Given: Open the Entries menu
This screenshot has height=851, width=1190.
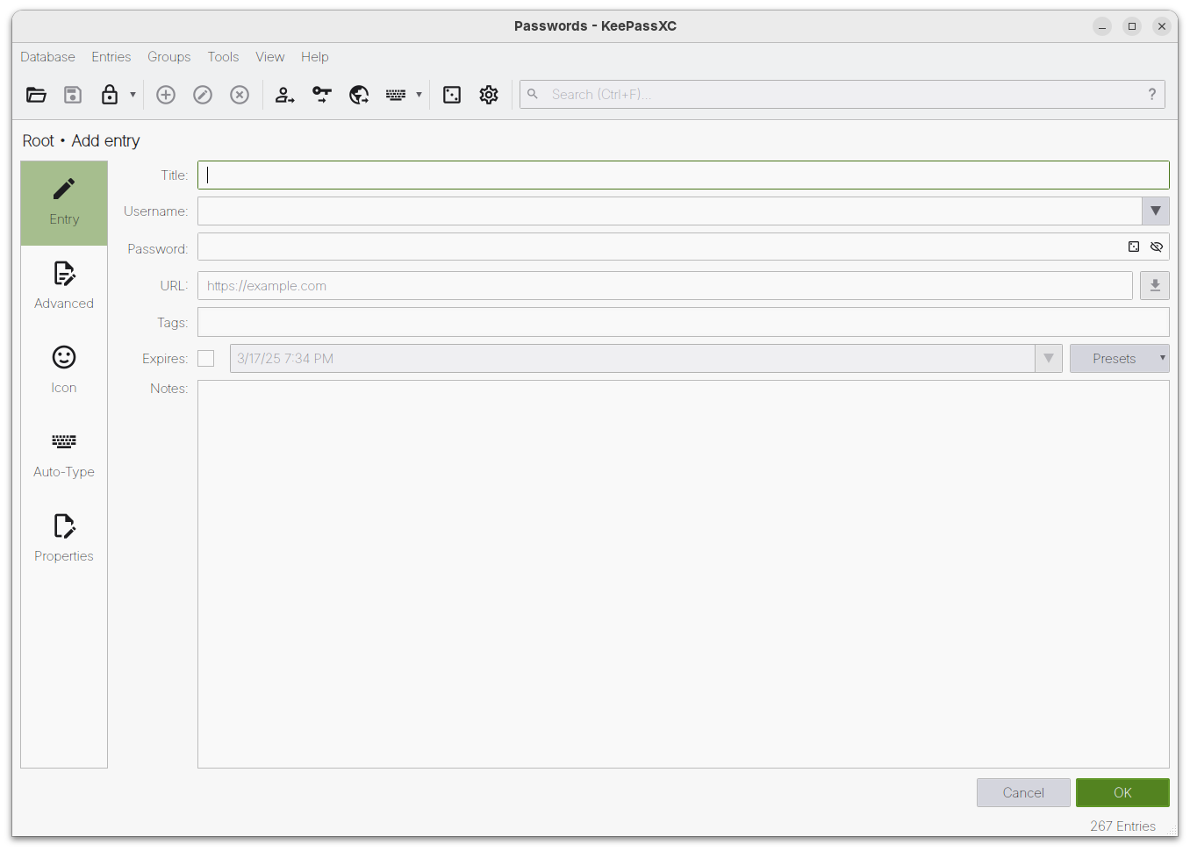Looking at the screenshot, I should (111, 57).
